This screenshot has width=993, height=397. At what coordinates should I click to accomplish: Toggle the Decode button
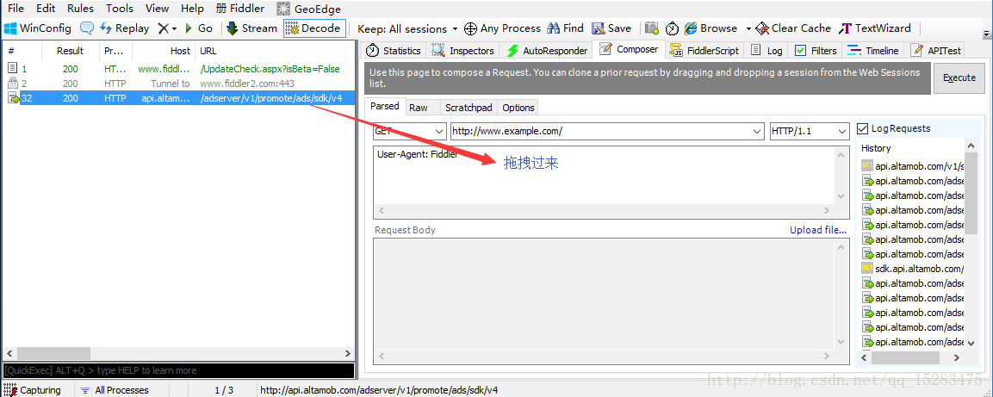coord(314,28)
